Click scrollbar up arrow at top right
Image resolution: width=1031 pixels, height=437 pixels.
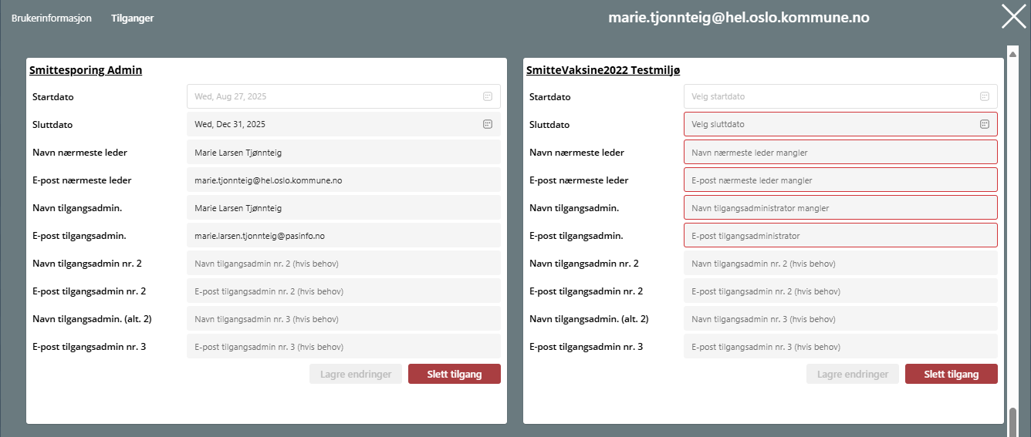tap(1012, 52)
